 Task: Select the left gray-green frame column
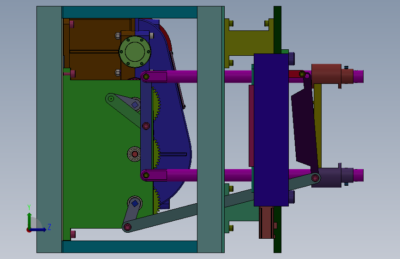(49, 129)
